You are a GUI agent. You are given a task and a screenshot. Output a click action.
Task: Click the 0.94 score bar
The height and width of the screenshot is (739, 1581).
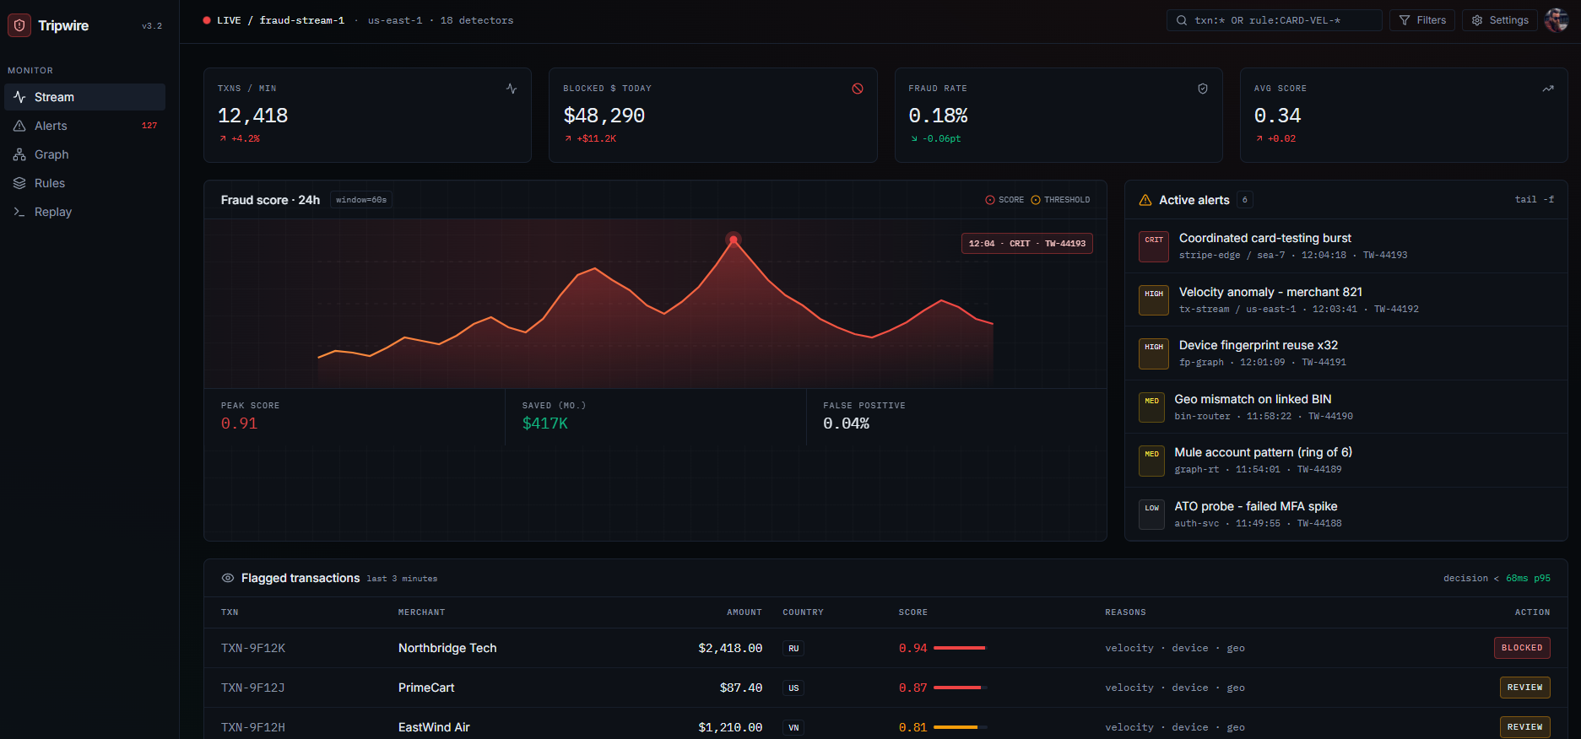point(961,648)
